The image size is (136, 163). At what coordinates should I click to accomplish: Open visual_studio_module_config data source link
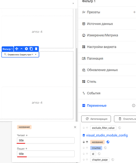[107, 135]
